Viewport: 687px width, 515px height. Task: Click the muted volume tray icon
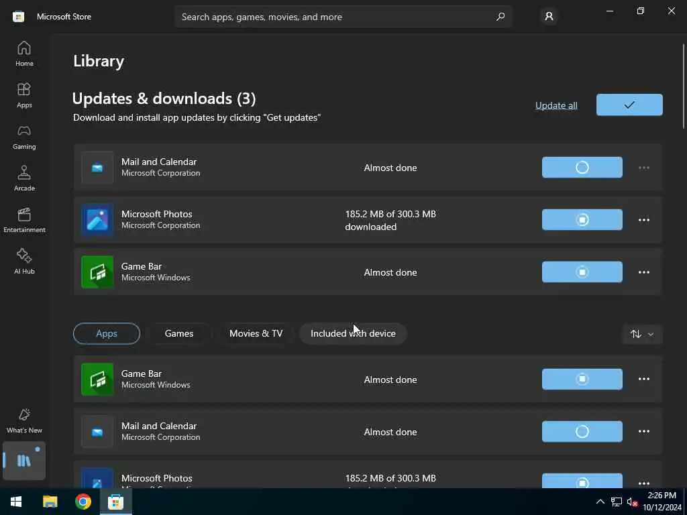[632, 502]
